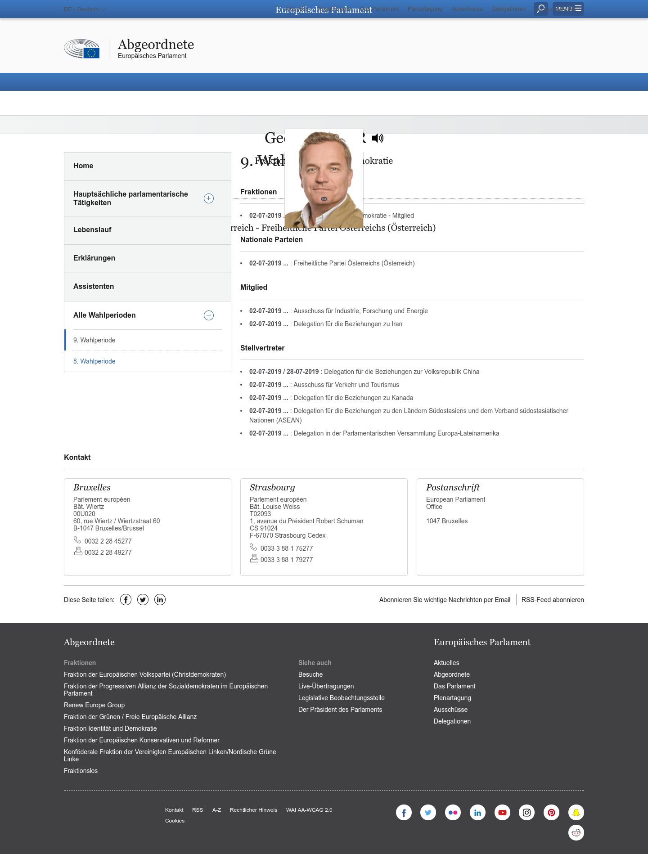The height and width of the screenshot is (854, 648).
Task: Open Delegationen in the top navigation bar
Action: point(508,9)
